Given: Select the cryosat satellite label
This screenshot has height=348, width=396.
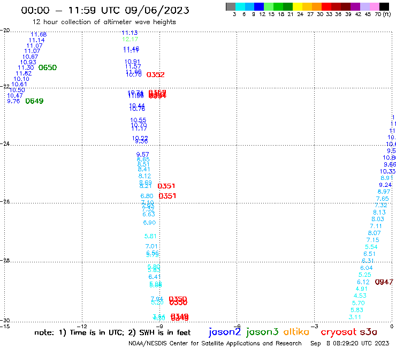Looking at the screenshot, I should click(339, 332).
